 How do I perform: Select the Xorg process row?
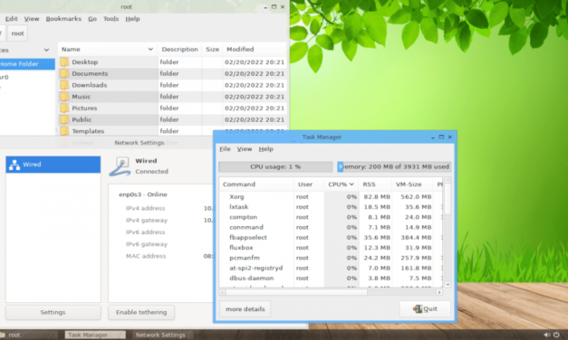click(331, 197)
